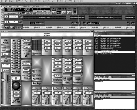The image size is (137, 110).
Task: Click the Aux Asgn label button
Action: coord(37,83)
